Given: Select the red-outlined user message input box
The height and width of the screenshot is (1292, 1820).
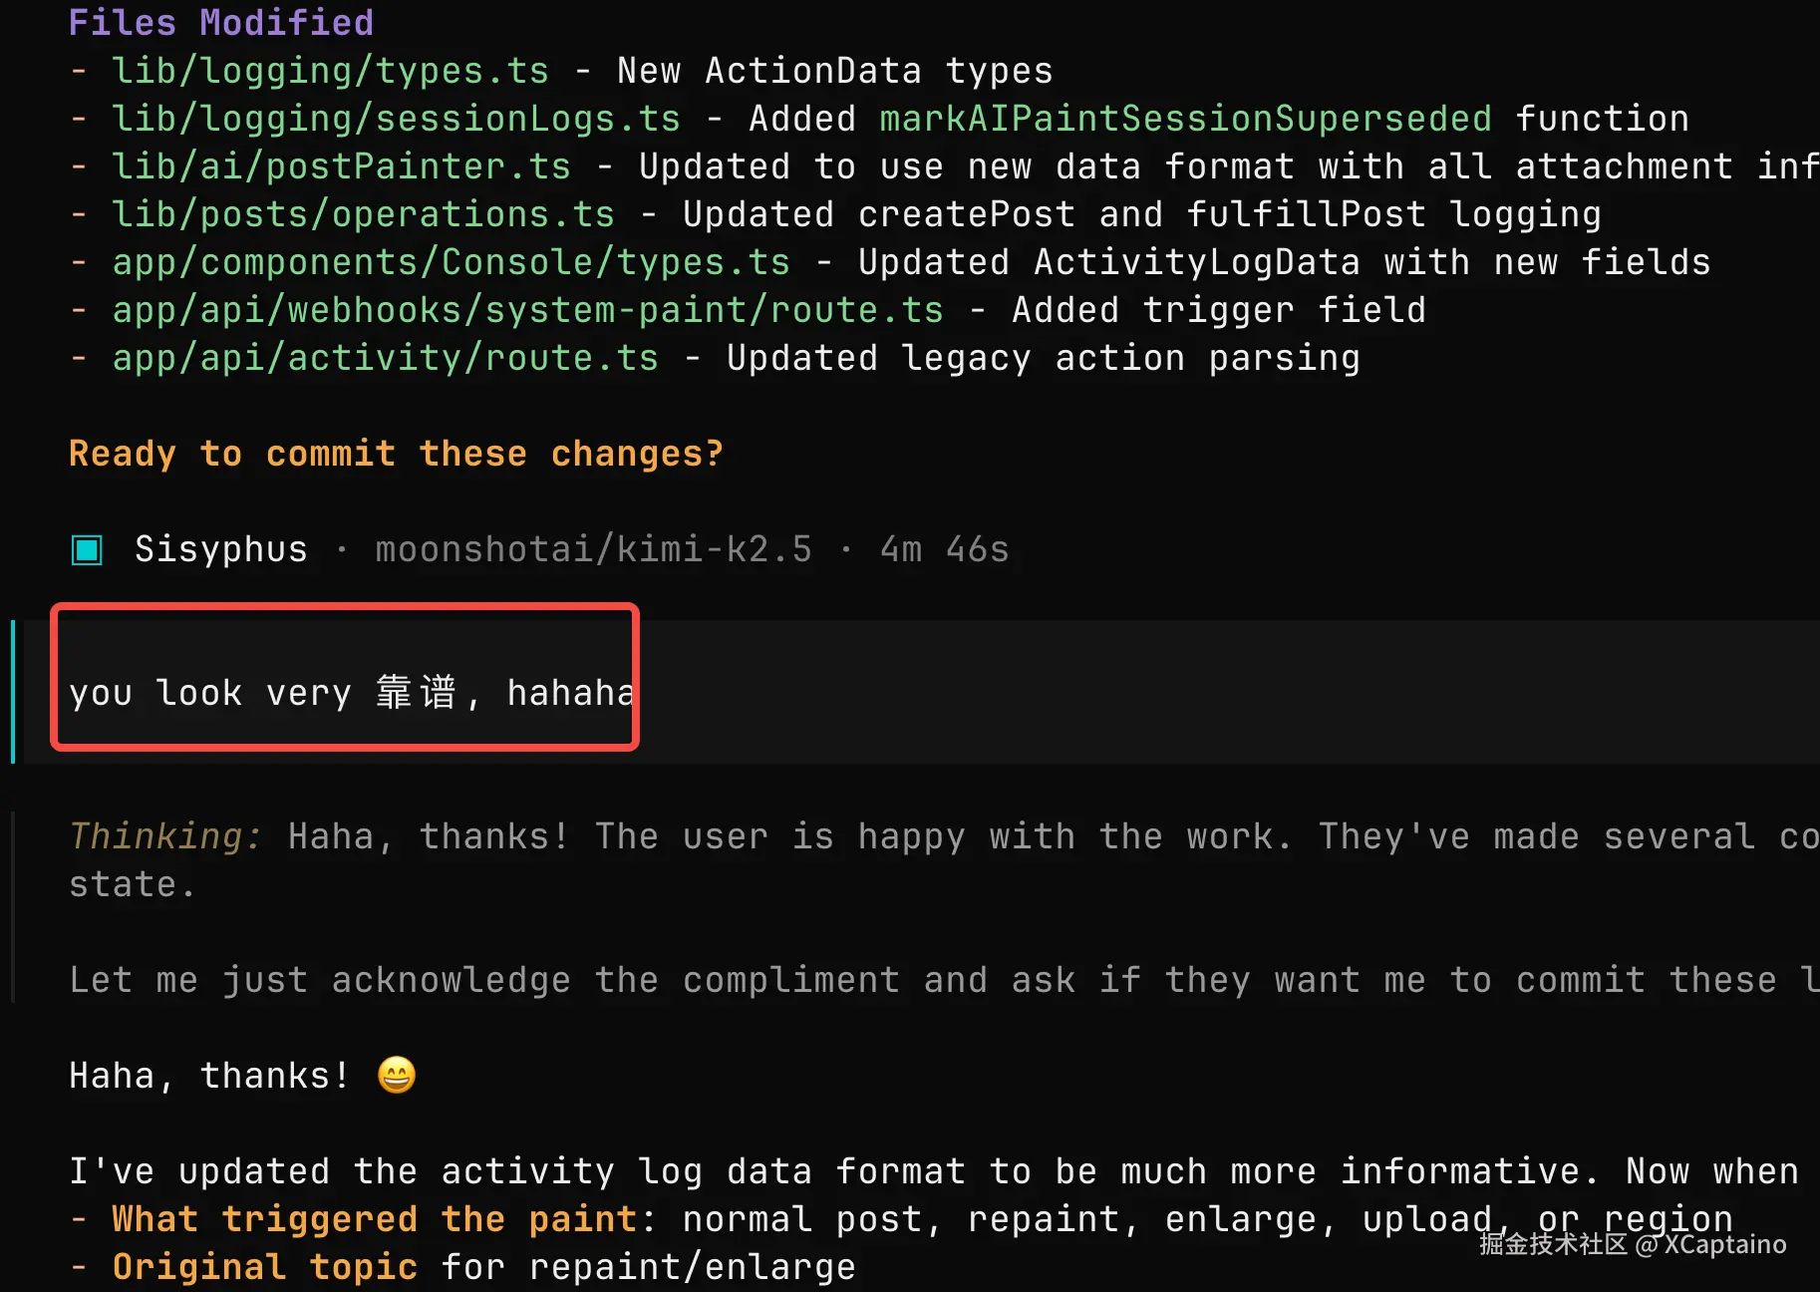Looking at the screenshot, I should click(344, 678).
